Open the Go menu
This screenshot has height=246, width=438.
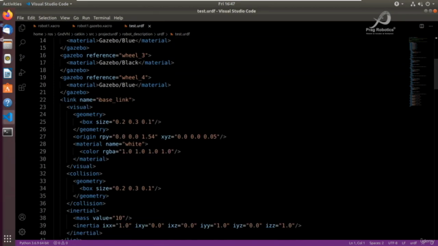tap(76, 18)
